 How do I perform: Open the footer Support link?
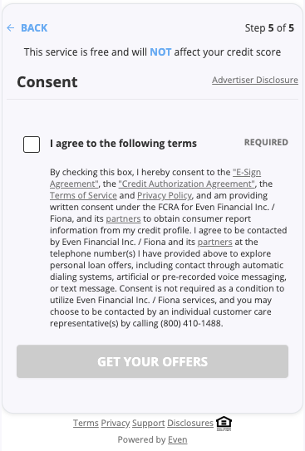point(149,423)
